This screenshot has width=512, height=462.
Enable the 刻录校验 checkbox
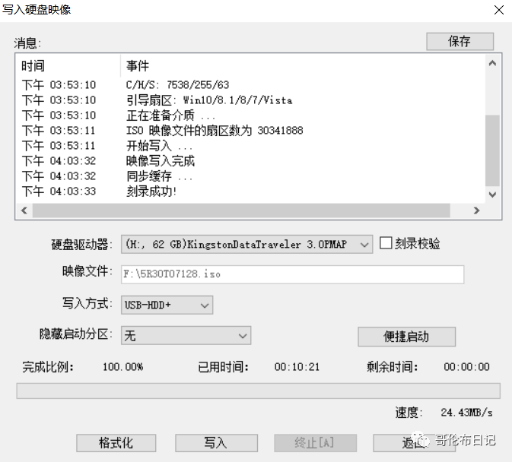point(386,243)
